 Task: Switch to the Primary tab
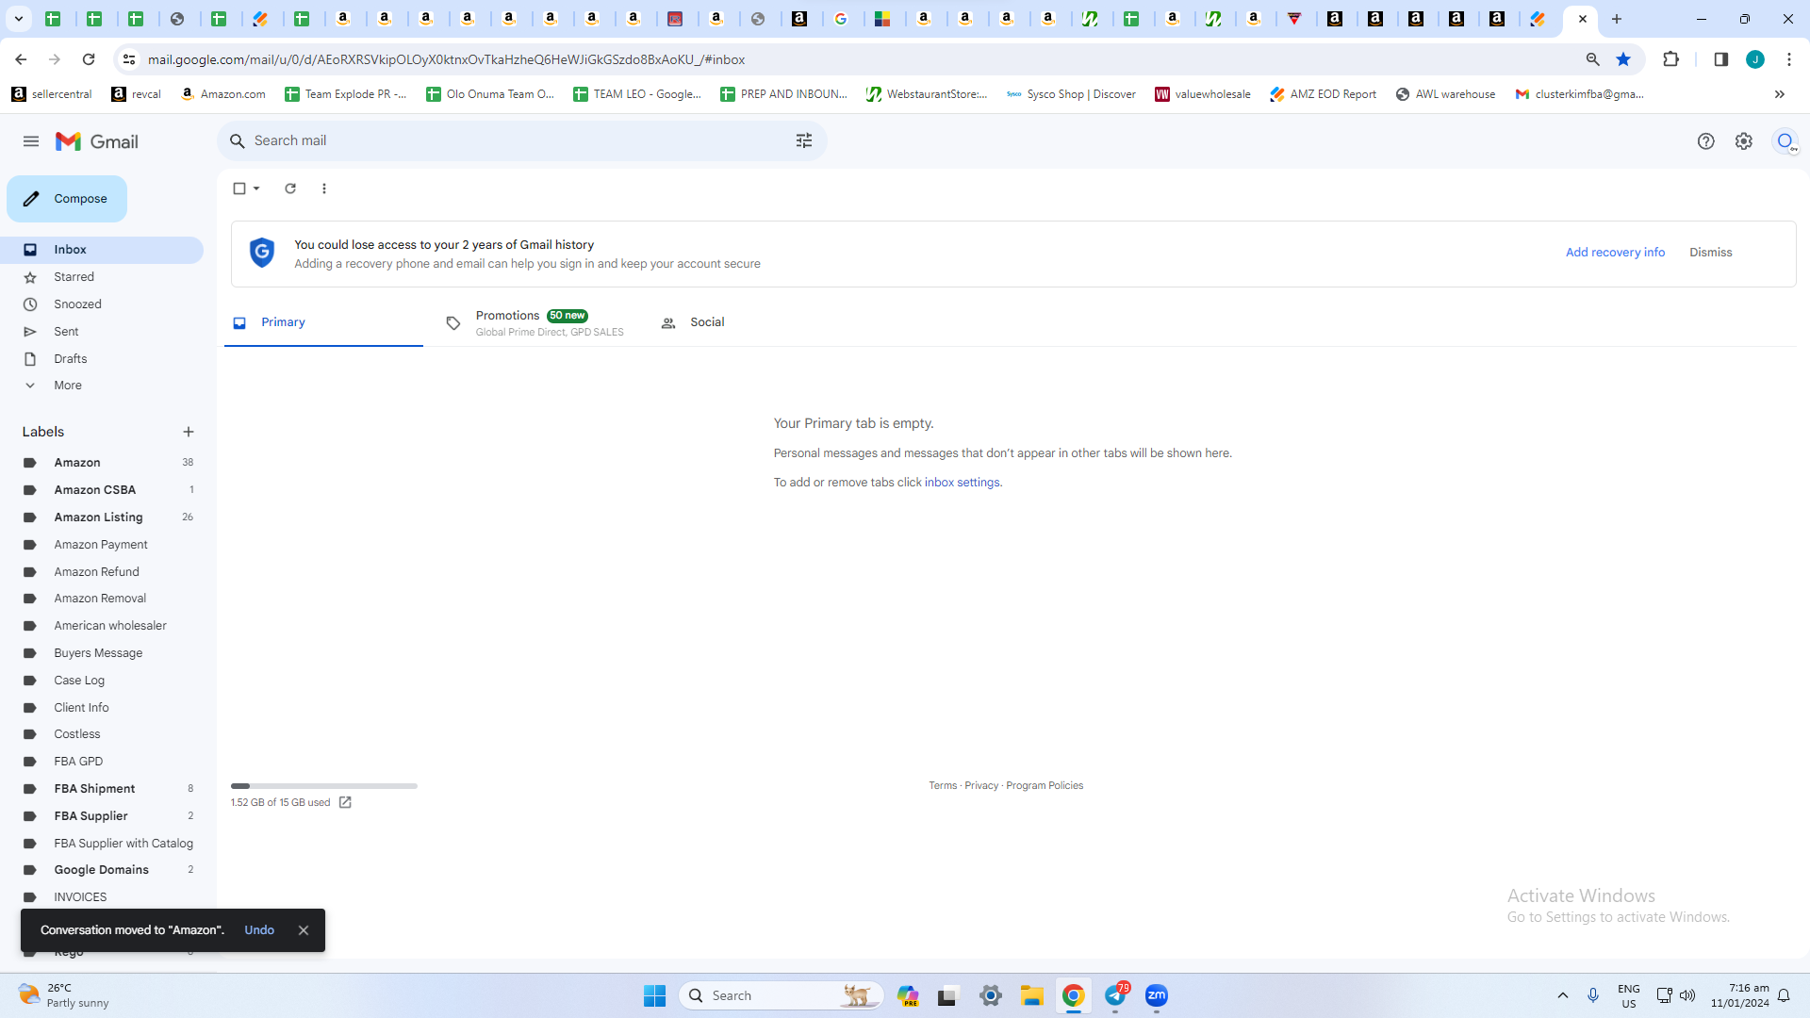(323, 322)
